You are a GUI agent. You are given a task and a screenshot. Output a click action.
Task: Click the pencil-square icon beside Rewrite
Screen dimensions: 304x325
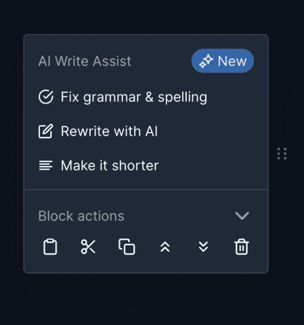point(46,132)
